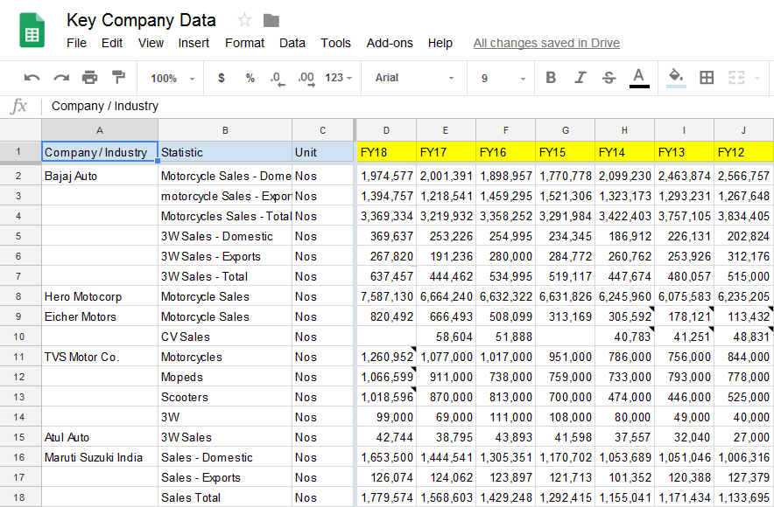Select the Hero Motocorp cell
The width and height of the screenshot is (774, 507).
[x=100, y=296]
